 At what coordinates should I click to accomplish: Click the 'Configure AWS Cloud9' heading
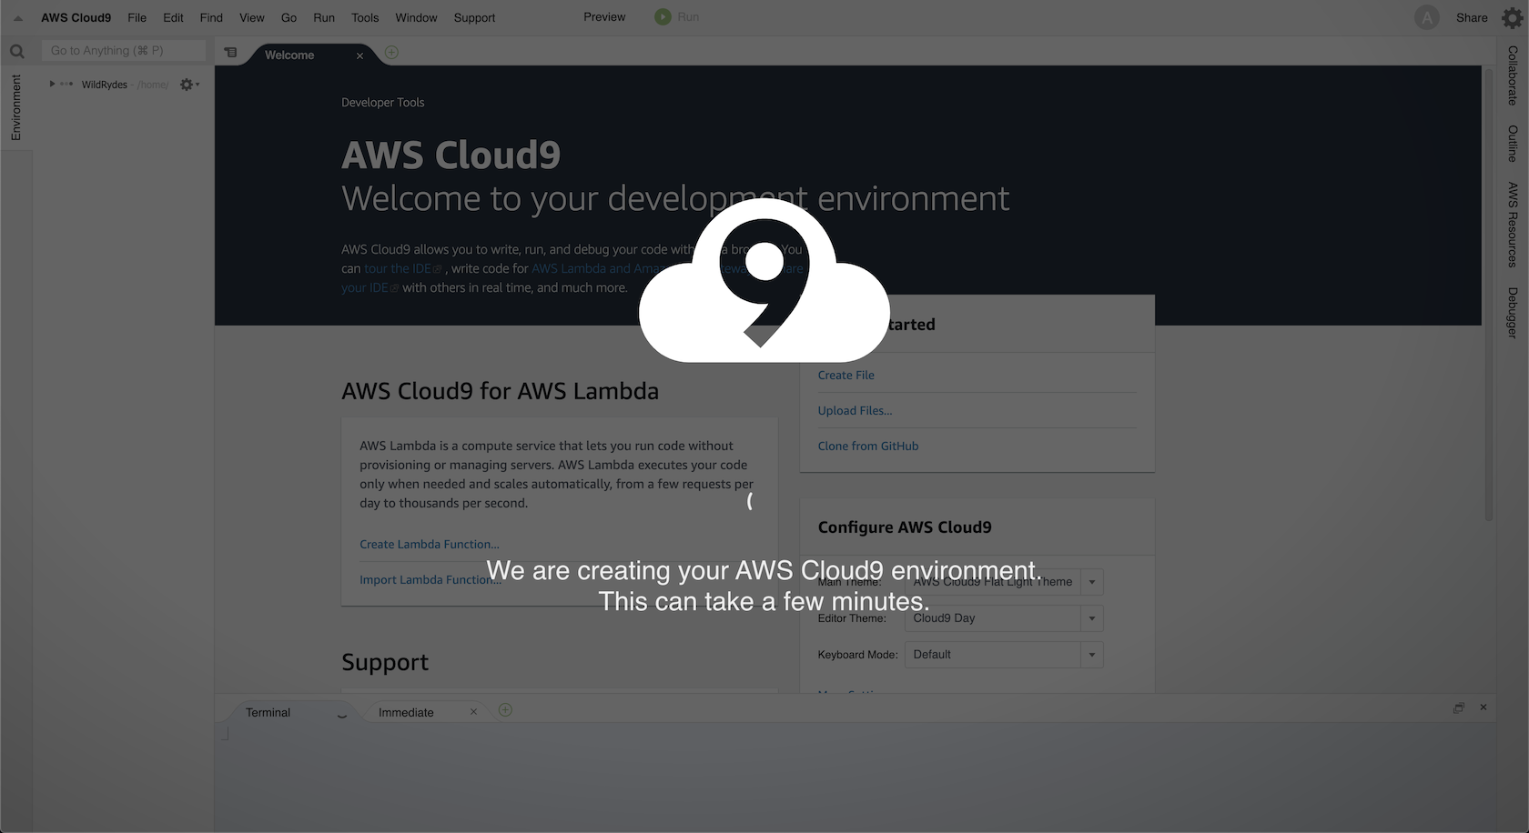click(905, 527)
